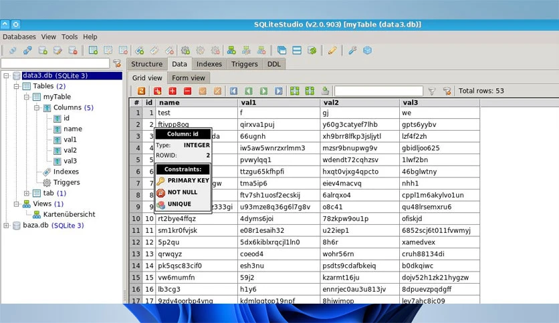
Task: Select cell containing 'xamedvex'
Action: (439, 242)
